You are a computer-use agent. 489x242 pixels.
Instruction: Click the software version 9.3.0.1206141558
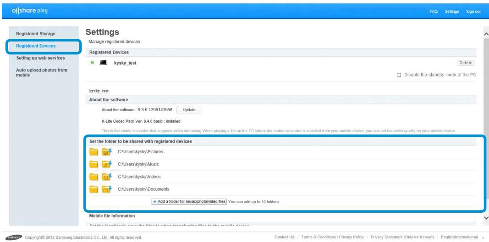pos(155,110)
